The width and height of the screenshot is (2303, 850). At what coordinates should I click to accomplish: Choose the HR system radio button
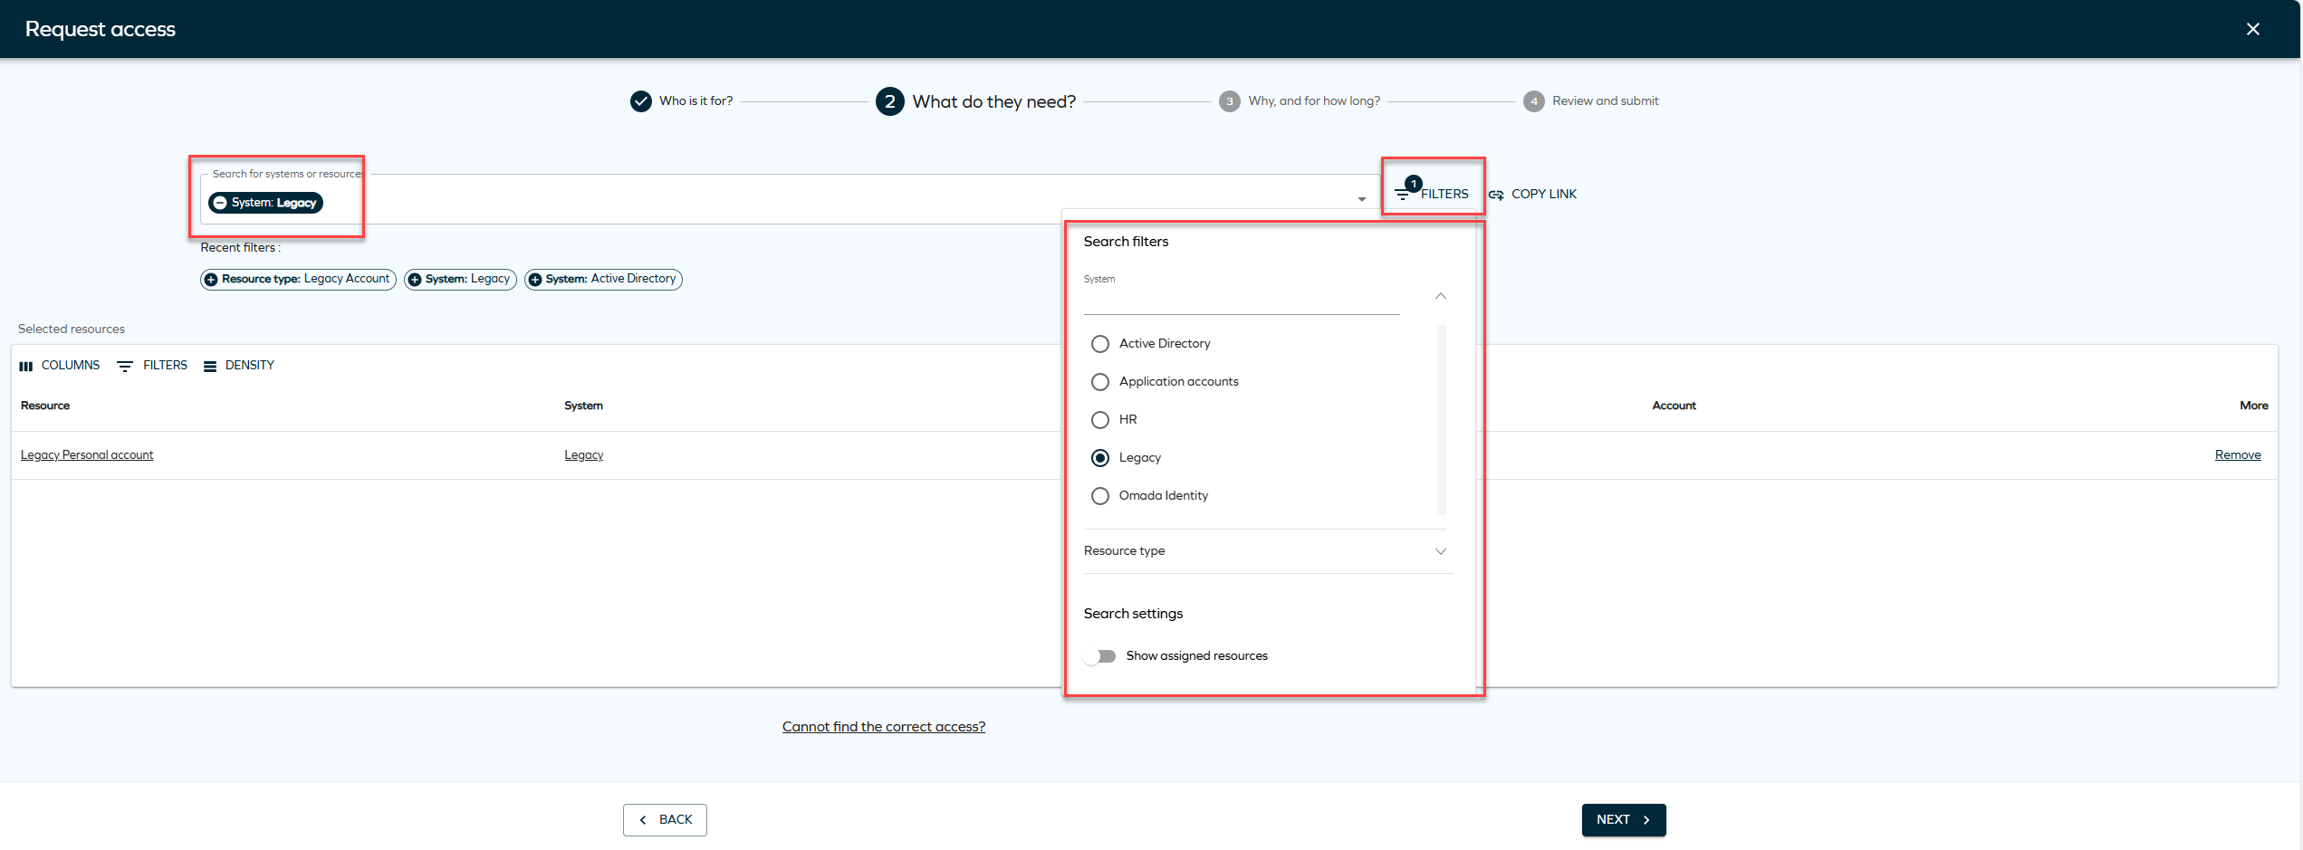[1100, 420]
